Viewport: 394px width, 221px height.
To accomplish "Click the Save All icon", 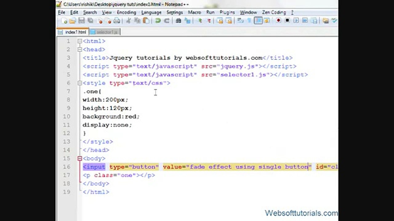I will pos(90,21).
